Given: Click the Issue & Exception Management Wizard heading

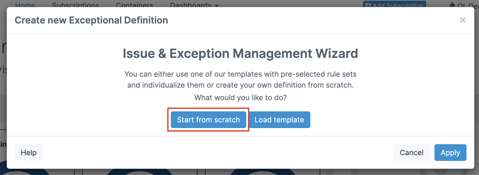Looking at the screenshot, I should [x=240, y=53].
